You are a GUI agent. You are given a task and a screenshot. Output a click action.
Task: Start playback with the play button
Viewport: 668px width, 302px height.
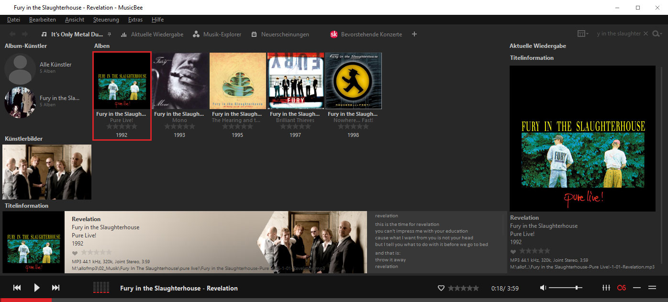37,288
